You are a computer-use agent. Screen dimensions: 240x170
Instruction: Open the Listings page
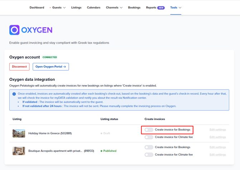76,7
